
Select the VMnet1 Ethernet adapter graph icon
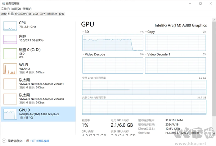click(x=10, y=83)
